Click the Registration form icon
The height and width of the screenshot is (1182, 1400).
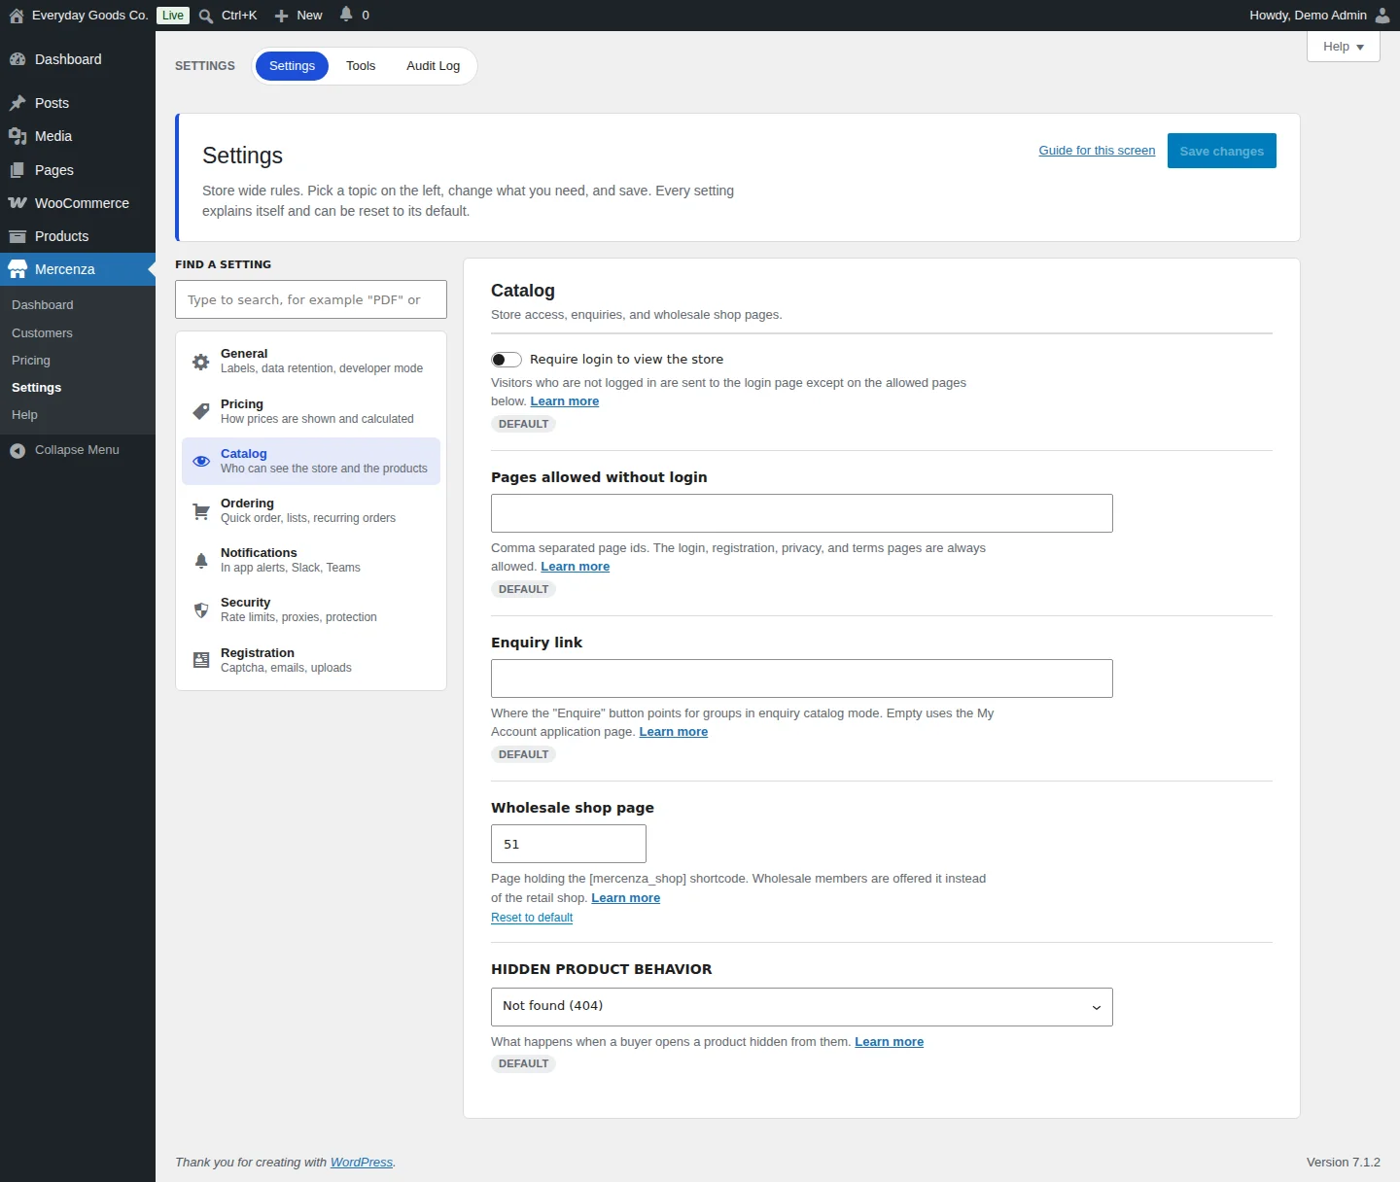201,660
